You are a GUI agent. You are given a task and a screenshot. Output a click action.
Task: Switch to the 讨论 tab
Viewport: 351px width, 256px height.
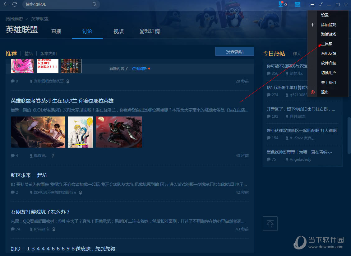pos(87,31)
